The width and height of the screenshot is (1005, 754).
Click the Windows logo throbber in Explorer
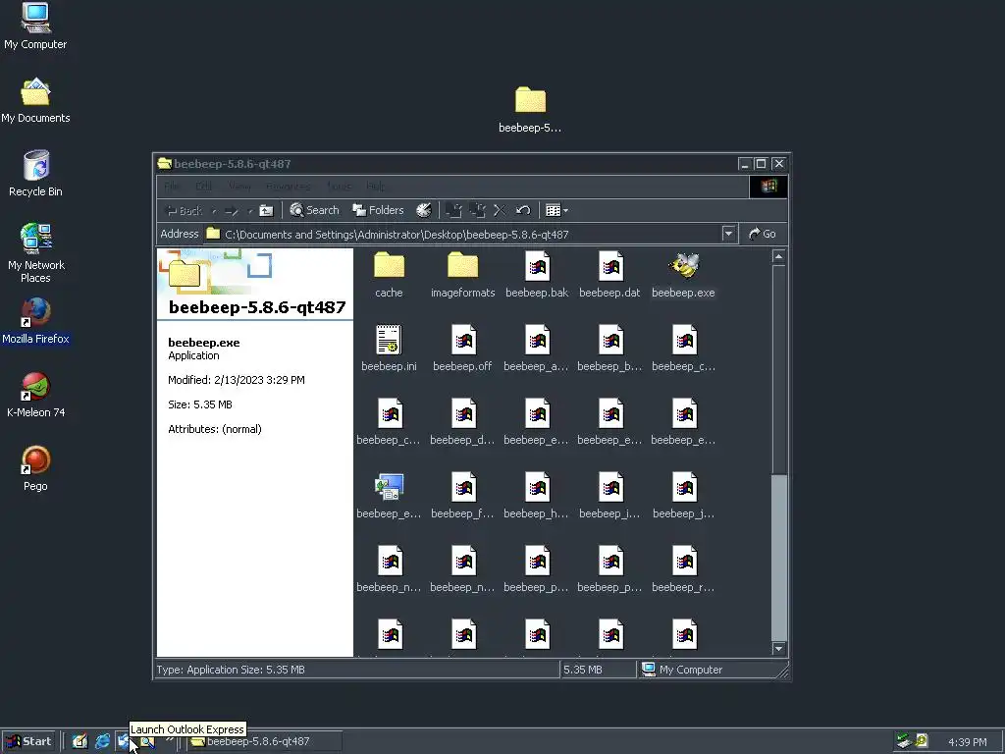click(768, 187)
